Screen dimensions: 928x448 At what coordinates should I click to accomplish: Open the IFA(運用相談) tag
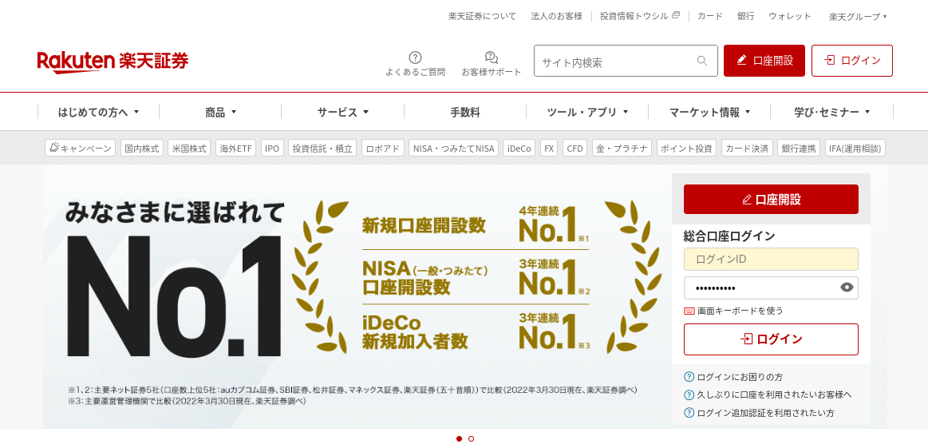coord(855,149)
